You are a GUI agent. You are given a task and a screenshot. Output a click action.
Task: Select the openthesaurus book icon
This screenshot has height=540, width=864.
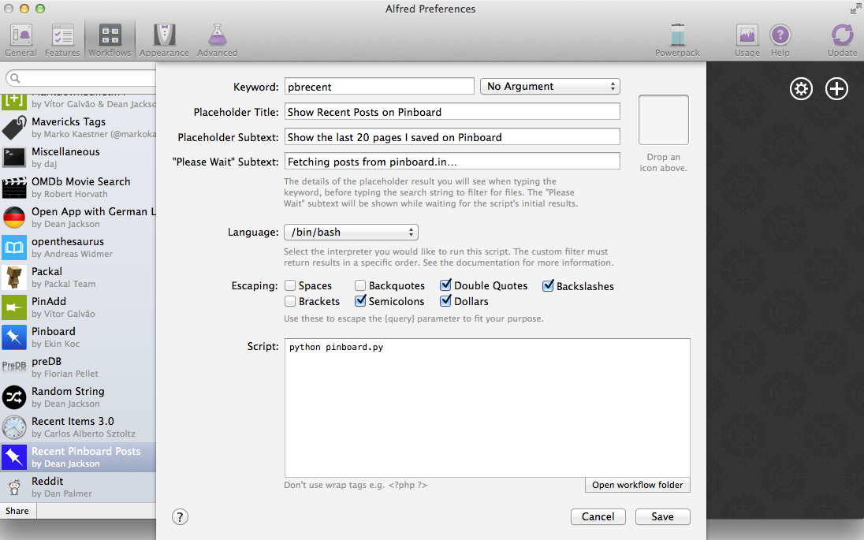13,248
